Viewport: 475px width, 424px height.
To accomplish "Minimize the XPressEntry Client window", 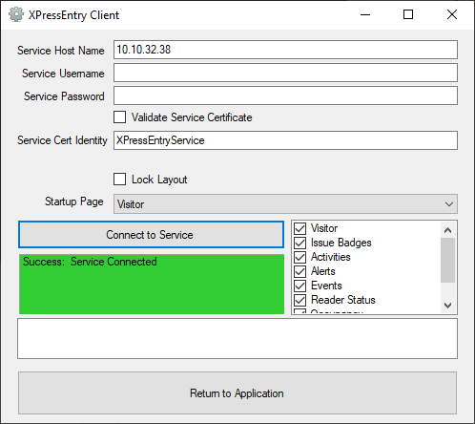I will coord(365,14).
